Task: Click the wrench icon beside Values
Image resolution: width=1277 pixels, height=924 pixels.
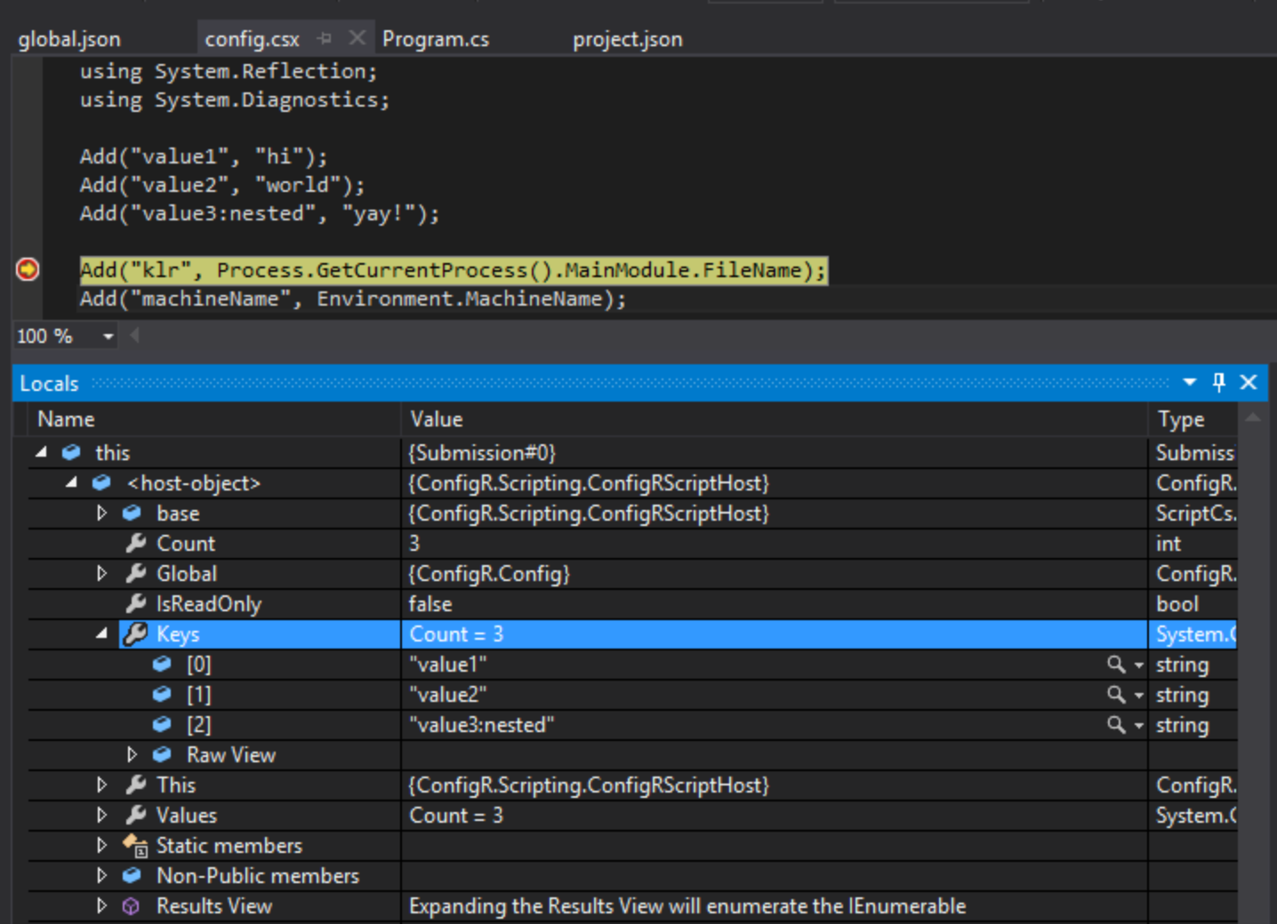Action: click(x=135, y=815)
